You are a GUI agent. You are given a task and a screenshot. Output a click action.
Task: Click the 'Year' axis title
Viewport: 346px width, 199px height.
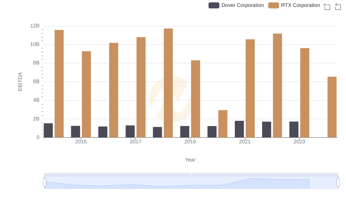(190, 160)
